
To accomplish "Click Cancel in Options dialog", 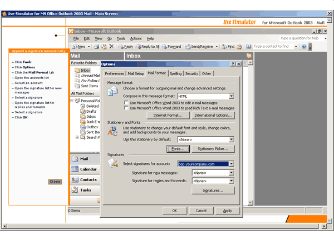I will (201, 211).
